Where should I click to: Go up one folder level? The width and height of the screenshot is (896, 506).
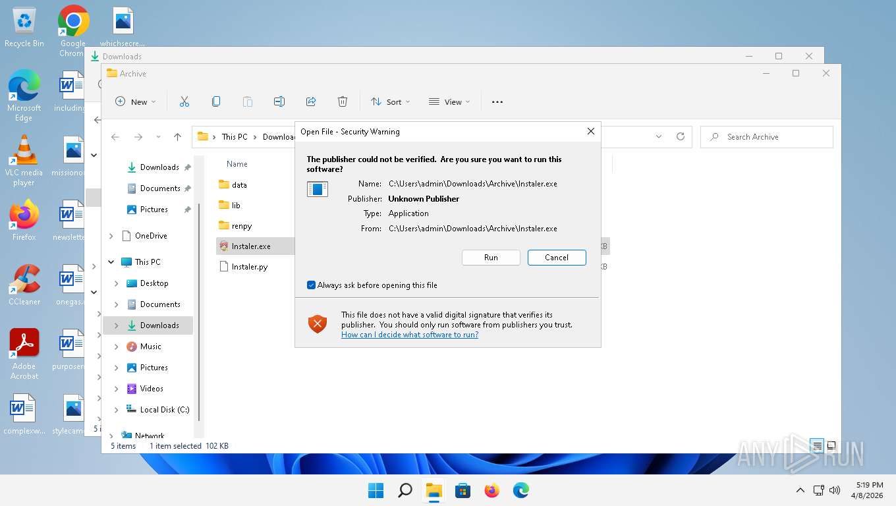coord(177,137)
